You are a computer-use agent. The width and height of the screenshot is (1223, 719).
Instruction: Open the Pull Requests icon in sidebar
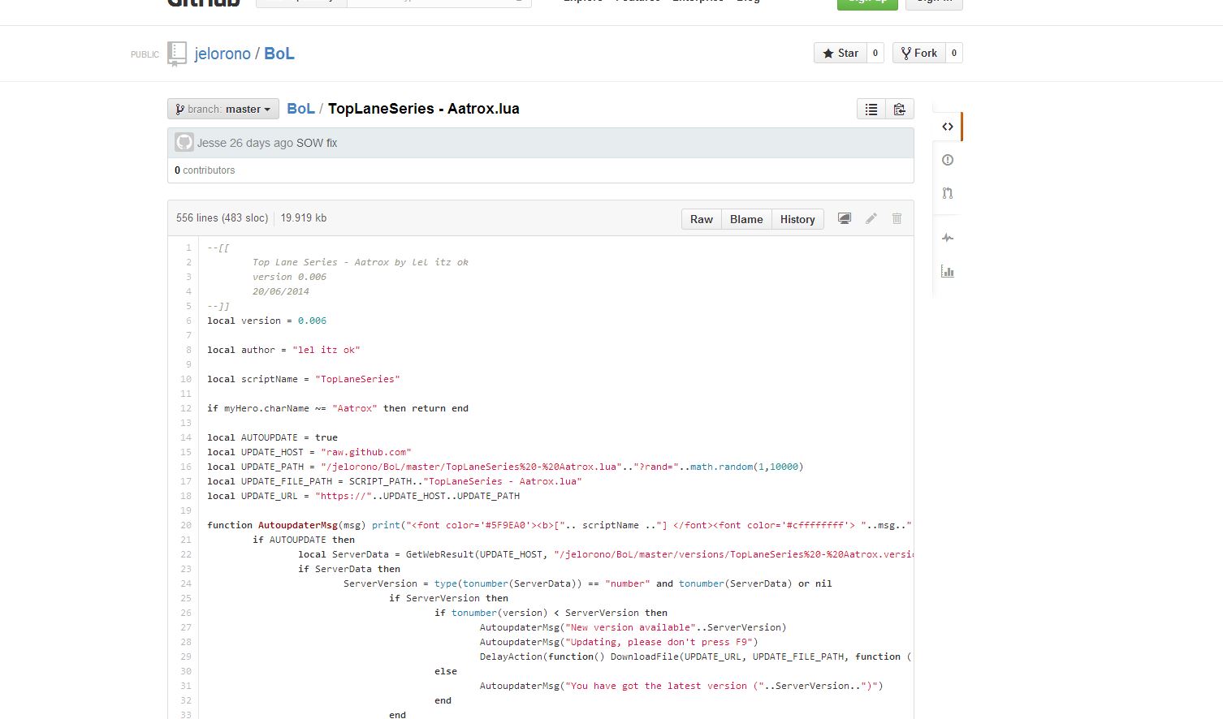pyautogui.click(x=948, y=193)
